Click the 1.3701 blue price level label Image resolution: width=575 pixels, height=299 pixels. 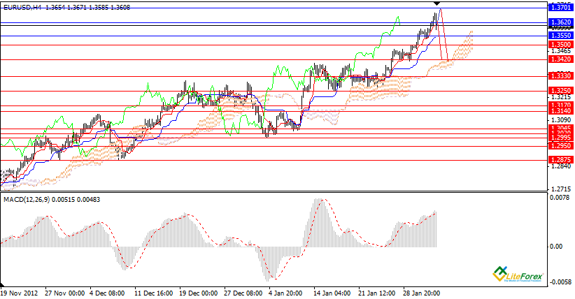(x=561, y=8)
